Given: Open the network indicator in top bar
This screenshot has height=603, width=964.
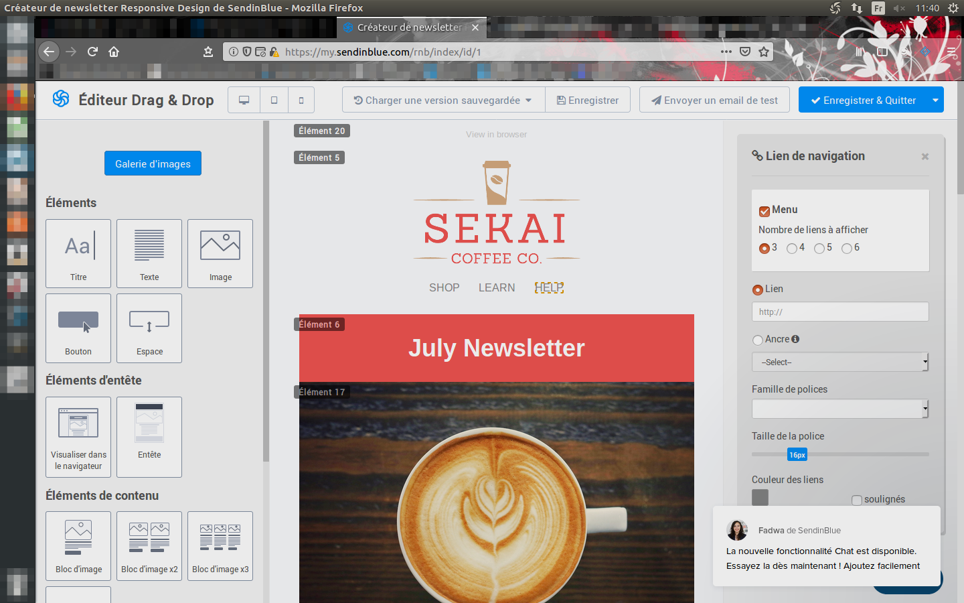Looking at the screenshot, I should coord(857,8).
